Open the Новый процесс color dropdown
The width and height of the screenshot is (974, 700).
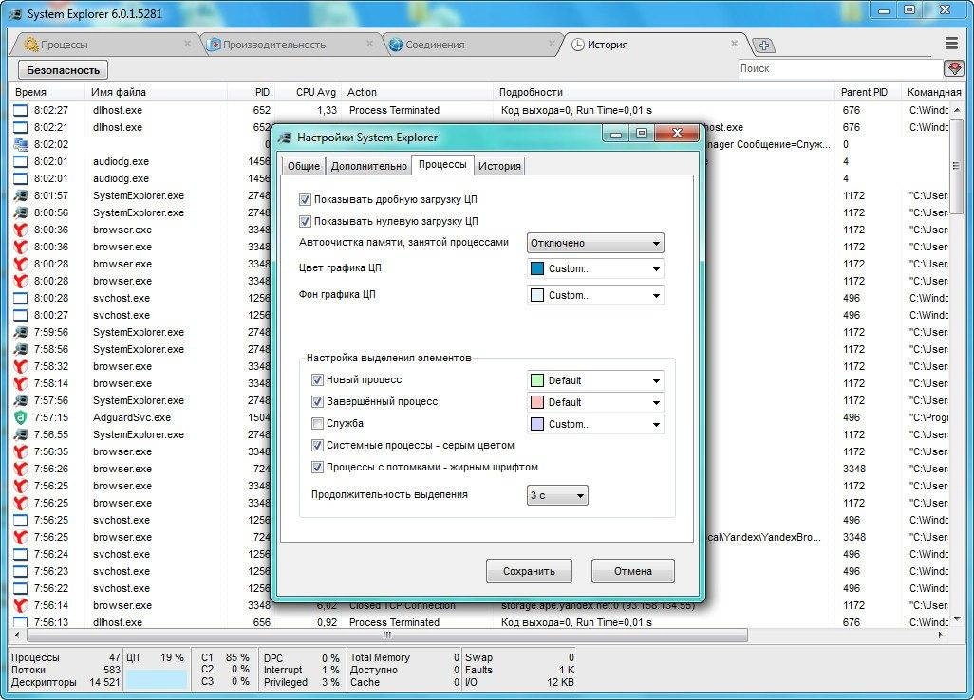coord(595,380)
